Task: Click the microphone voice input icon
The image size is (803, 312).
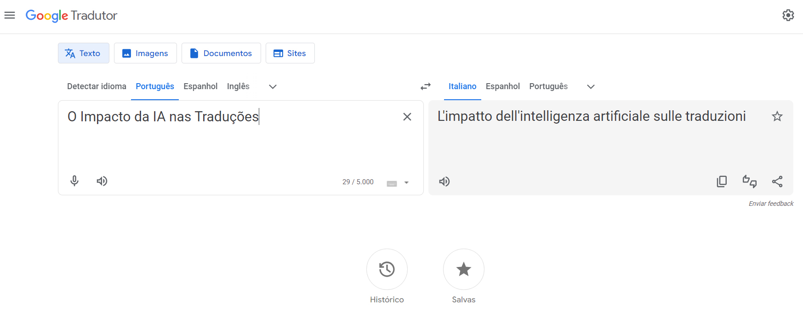Action: coord(74,181)
